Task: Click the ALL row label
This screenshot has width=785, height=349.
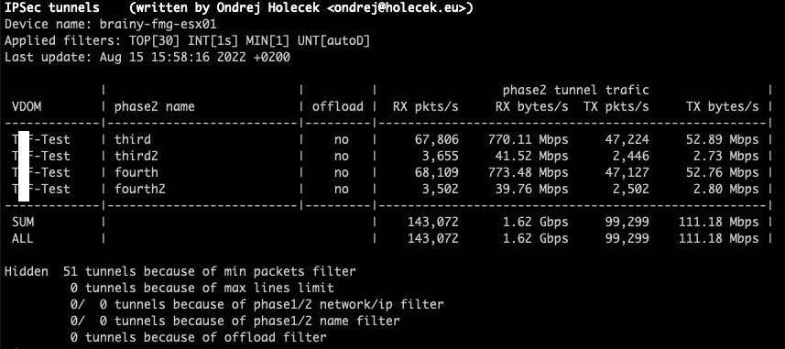Action: tap(23, 238)
